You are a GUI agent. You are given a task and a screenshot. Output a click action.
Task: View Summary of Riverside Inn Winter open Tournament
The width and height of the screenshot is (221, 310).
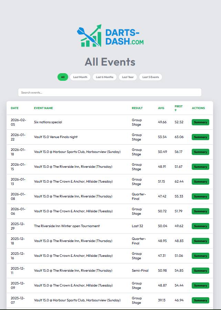200,226
